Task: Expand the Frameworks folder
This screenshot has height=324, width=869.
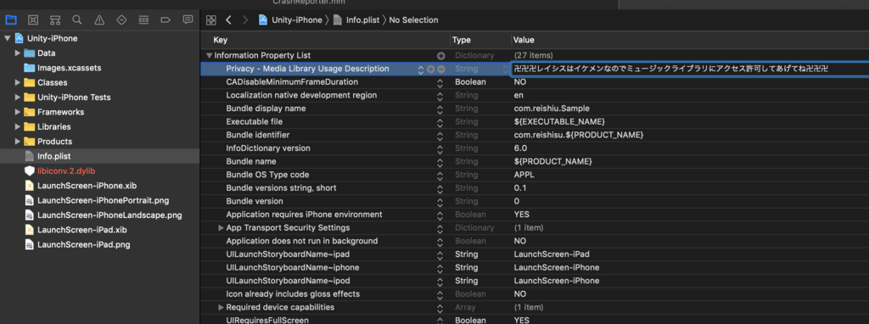Action: click(x=18, y=112)
